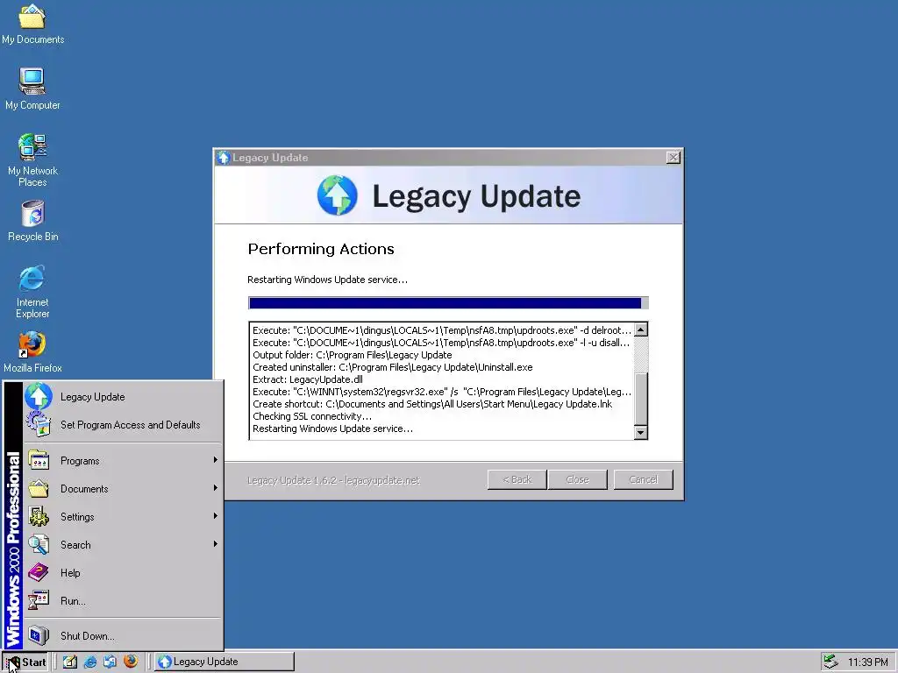Click 'Restarting Windows Update service...' log line
This screenshot has width=898, height=673.
(x=332, y=429)
